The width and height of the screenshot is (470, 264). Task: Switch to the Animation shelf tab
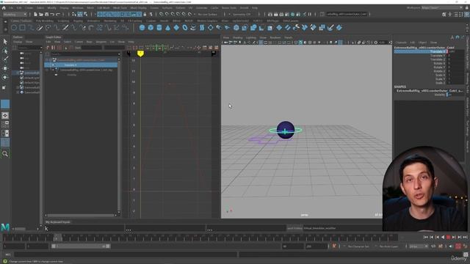point(93,21)
